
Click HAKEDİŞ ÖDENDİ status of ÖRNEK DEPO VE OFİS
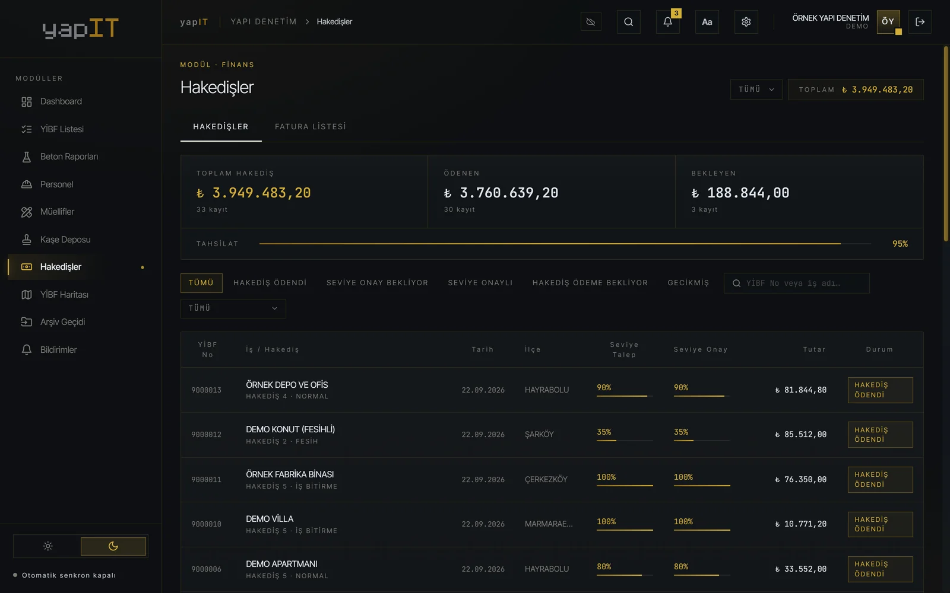[880, 390]
